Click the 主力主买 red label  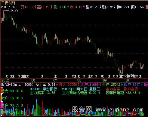click(x=113, y=89)
